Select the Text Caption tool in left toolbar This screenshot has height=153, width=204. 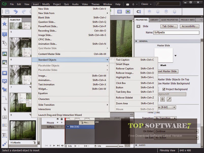click(5, 35)
